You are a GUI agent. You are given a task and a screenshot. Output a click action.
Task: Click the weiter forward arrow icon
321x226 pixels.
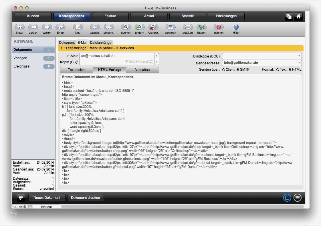click(47, 27)
